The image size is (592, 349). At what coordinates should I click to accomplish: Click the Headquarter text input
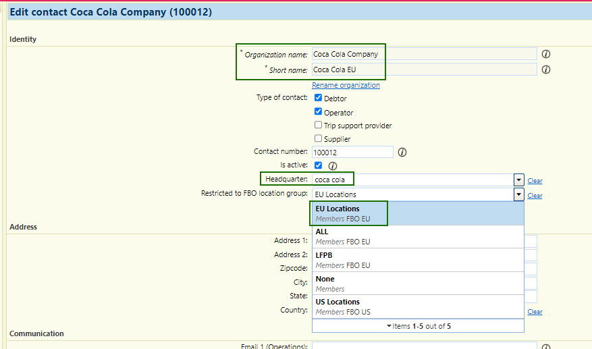tap(412, 180)
